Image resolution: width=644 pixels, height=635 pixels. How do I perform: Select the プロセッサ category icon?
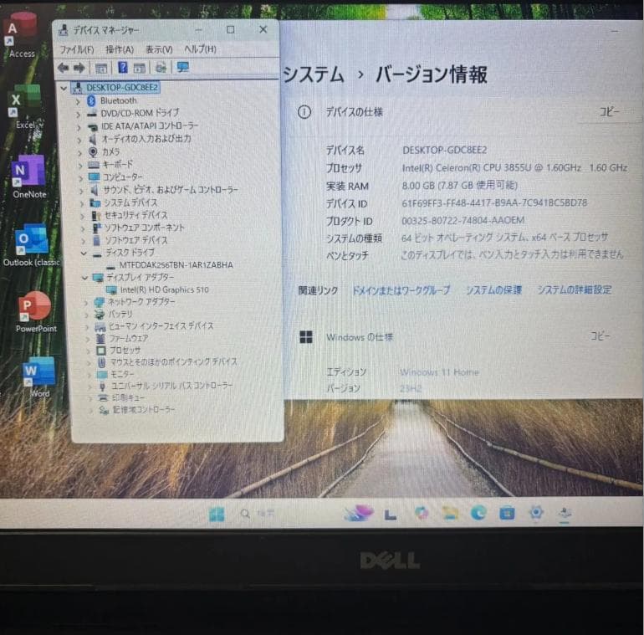(101, 351)
